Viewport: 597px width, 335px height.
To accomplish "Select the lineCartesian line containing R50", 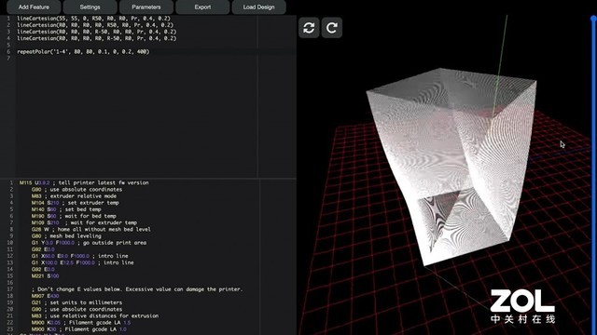I will [x=95, y=25].
